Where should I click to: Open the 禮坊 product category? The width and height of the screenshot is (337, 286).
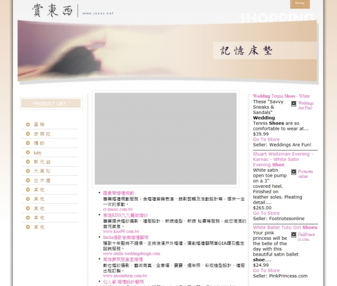[x=39, y=143]
